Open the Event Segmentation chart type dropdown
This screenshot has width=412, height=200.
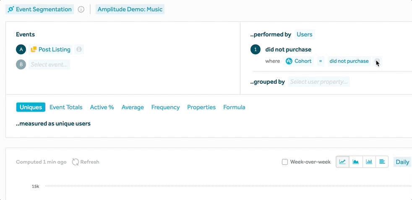40,9
